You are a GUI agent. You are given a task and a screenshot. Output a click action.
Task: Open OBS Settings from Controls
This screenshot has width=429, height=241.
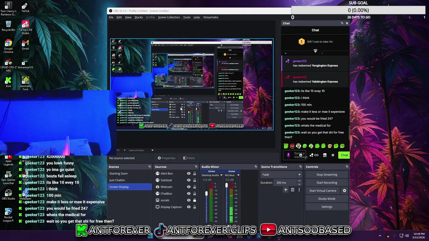pos(327,207)
